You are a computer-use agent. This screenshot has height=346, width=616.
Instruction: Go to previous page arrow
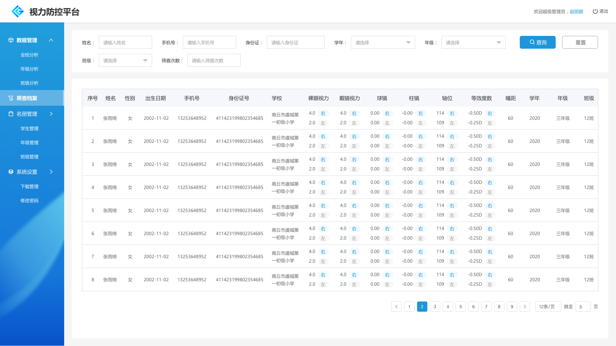click(x=397, y=307)
